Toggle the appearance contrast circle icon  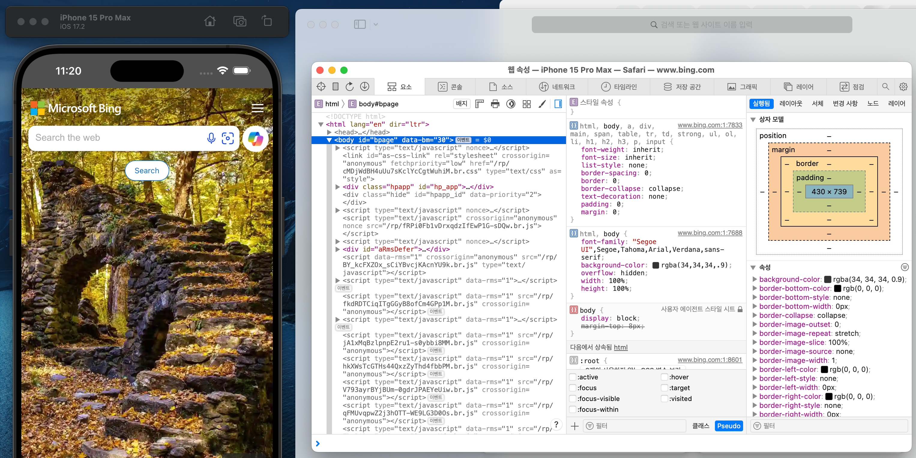pos(511,104)
